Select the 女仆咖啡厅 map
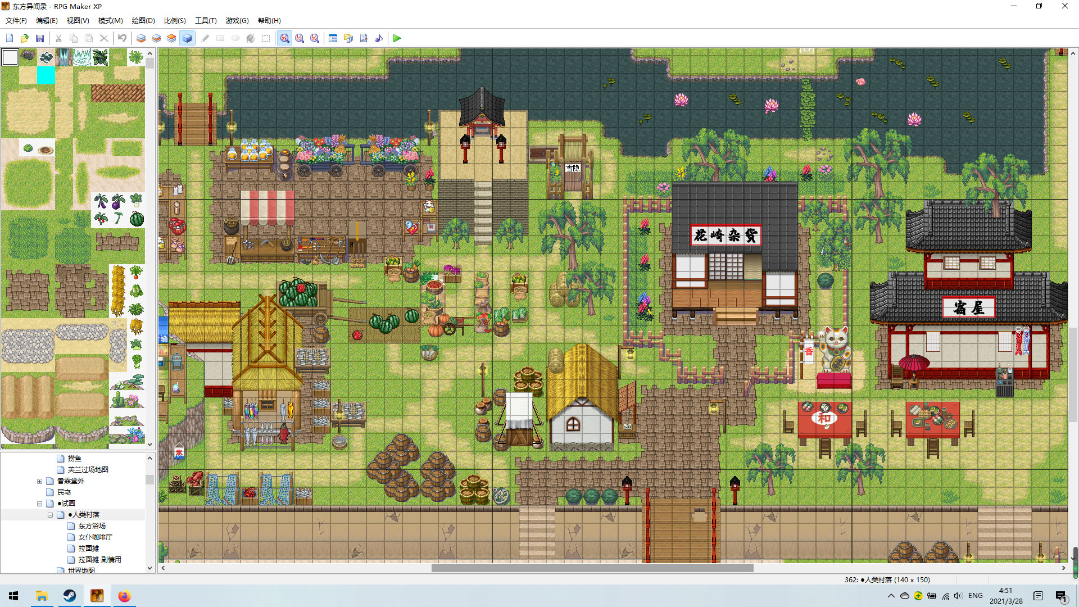The image size is (1079, 607). tap(95, 537)
